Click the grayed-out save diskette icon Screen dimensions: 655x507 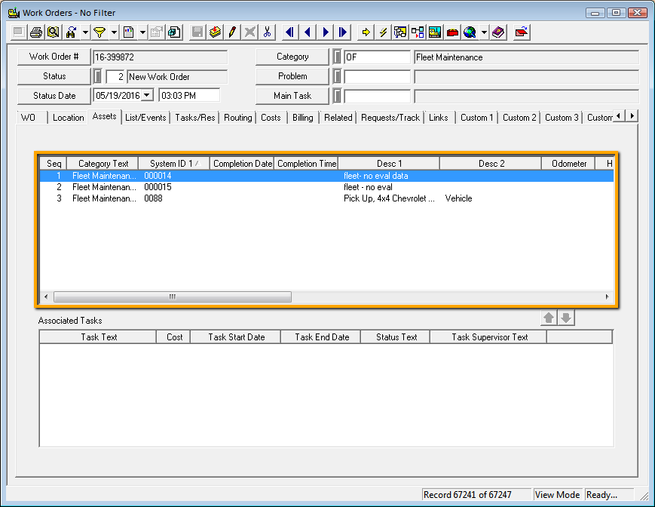click(197, 32)
